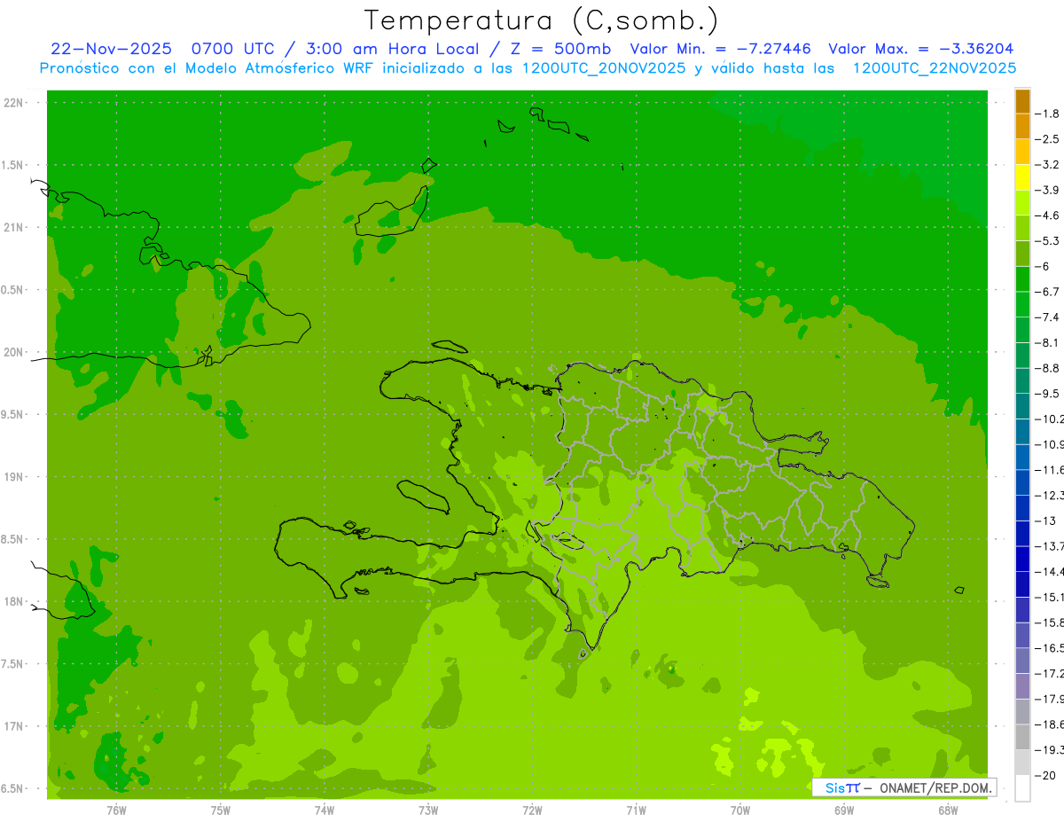Pick the swatch between -5.3 and -6

tap(1022, 254)
